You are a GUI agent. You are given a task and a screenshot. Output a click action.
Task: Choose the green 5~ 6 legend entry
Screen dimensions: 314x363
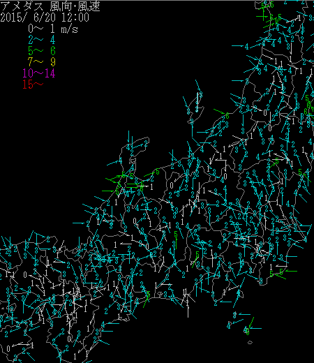[42, 50]
